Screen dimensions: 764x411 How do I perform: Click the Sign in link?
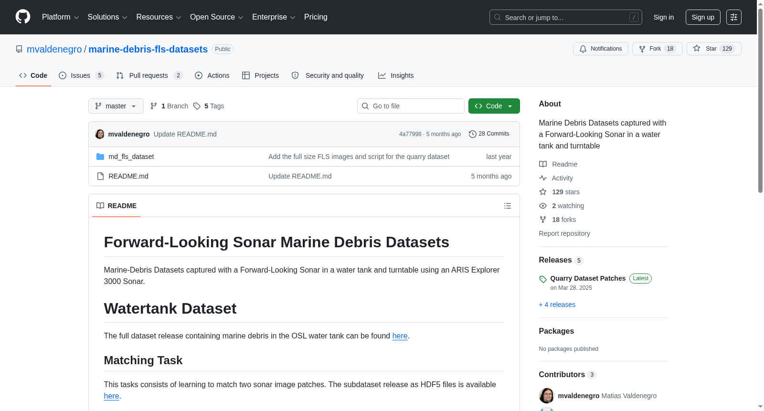tap(664, 17)
